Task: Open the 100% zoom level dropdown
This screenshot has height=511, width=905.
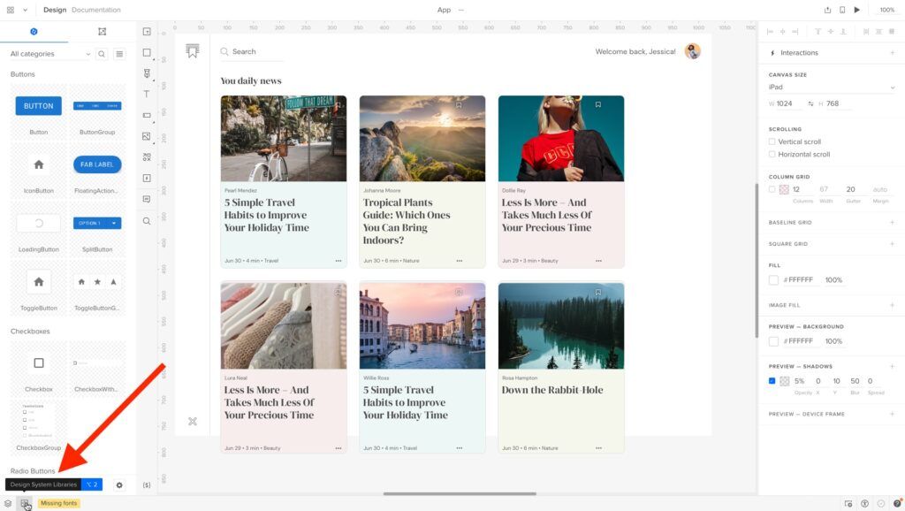Action: point(886,10)
